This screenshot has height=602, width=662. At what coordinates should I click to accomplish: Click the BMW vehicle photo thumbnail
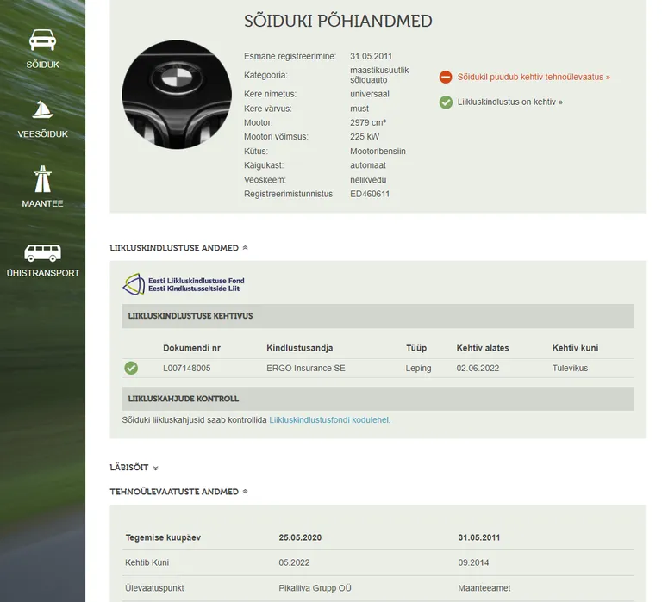tap(177, 95)
